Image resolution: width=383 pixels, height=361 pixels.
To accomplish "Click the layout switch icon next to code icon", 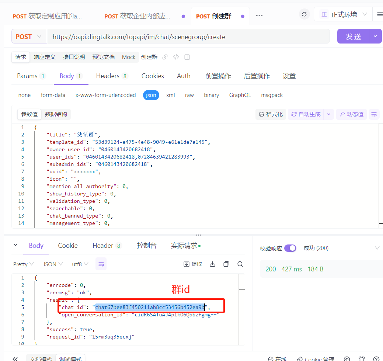I will click(187, 57).
